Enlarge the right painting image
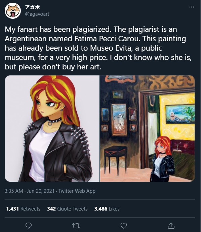The width and height of the screenshot is (201, 232). (x=148, y=128)
